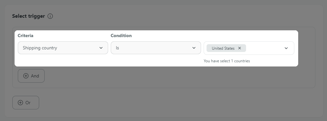
Task: Open the Is condition dropdown
Action: [156, 48]
